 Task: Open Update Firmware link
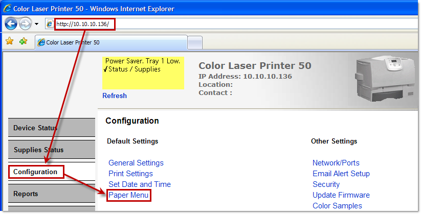pos(341,195)
